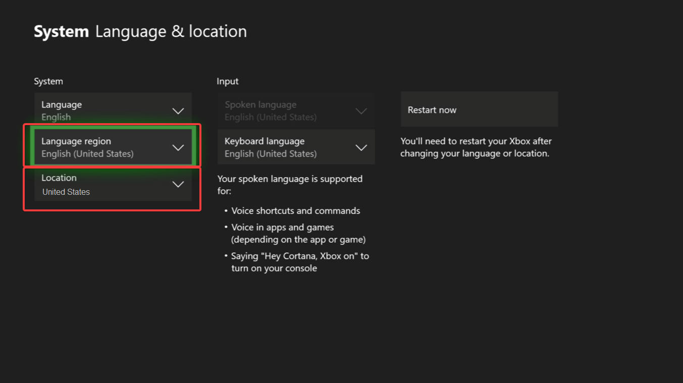Open the Keyboard language dropdown
683x383 pixels.
296,147
